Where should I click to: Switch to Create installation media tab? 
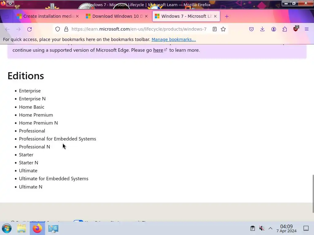(48, 16)
